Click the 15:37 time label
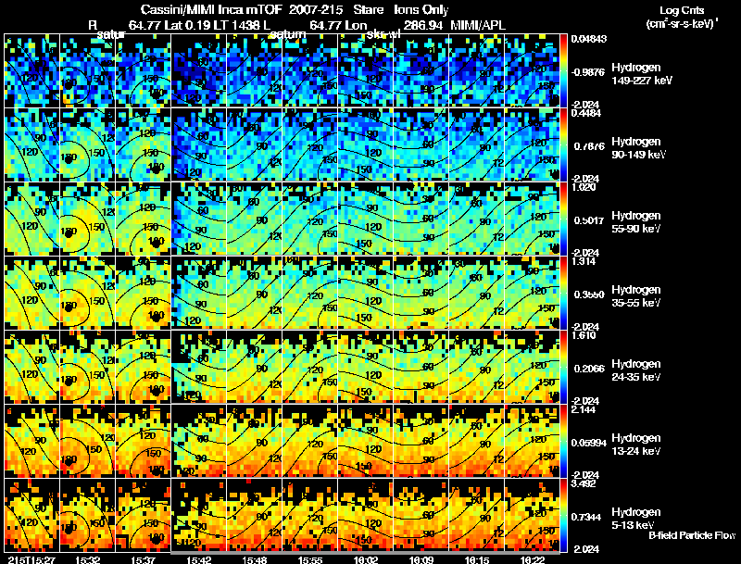This screenshot has height=564, width=741. point(144,559)
